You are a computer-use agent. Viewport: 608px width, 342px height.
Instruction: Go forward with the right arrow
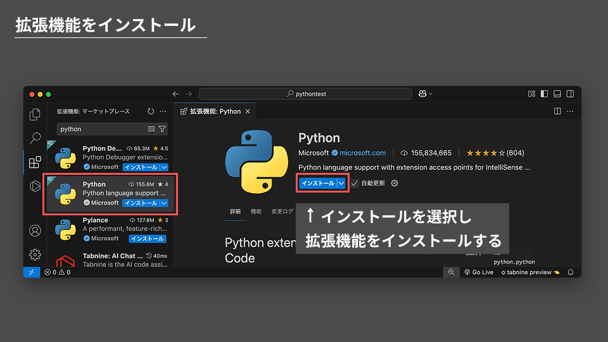coord(189,94)
